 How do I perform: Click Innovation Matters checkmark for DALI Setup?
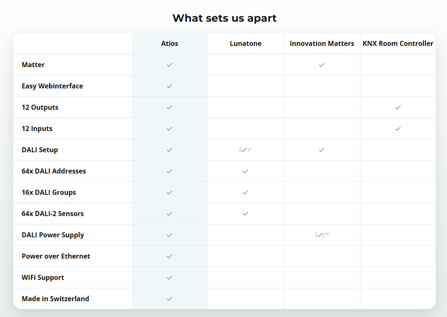(321, 150)
